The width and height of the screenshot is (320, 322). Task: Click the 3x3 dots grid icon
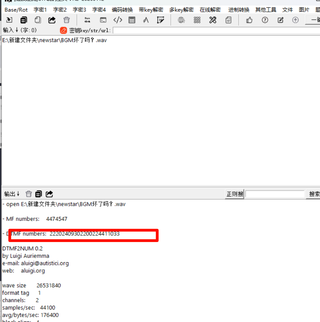[197, 20]
